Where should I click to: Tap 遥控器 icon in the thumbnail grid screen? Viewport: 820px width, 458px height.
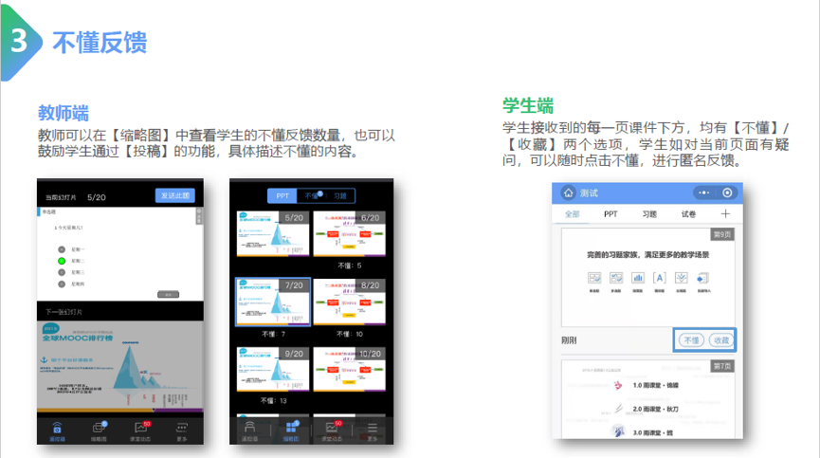tap(250, 428)
